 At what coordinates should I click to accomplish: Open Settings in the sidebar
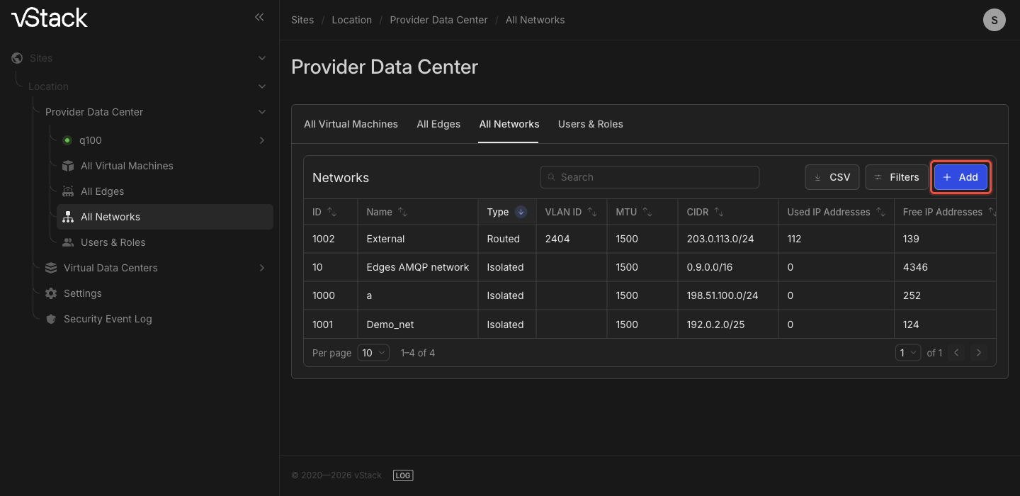[83, 293]
